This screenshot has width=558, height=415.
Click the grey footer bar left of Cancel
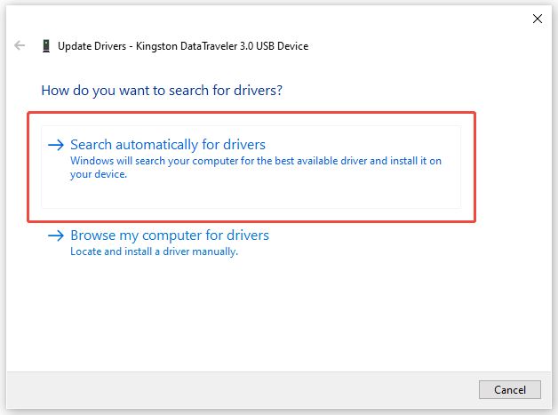tap(240, 389)
